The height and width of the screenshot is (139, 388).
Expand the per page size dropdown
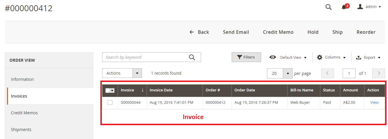(287, 73)
